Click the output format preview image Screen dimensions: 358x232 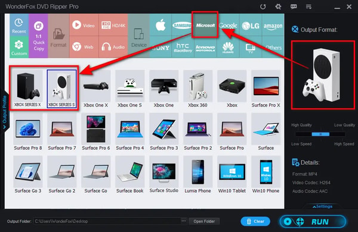click(323, 75)
